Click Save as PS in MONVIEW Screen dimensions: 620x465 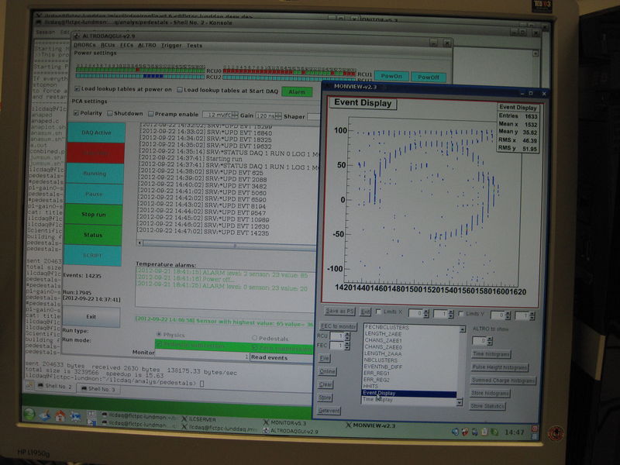pos(339,312)
